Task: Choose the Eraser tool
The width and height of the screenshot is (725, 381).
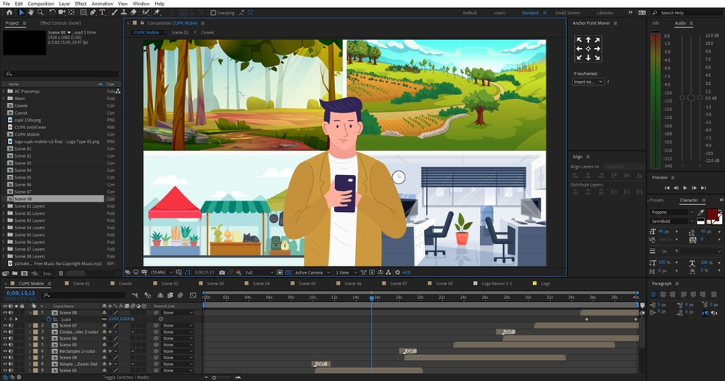Action: (x=133, y=12)
